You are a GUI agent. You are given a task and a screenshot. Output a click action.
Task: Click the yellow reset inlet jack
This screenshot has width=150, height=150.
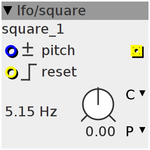(11, 73)
